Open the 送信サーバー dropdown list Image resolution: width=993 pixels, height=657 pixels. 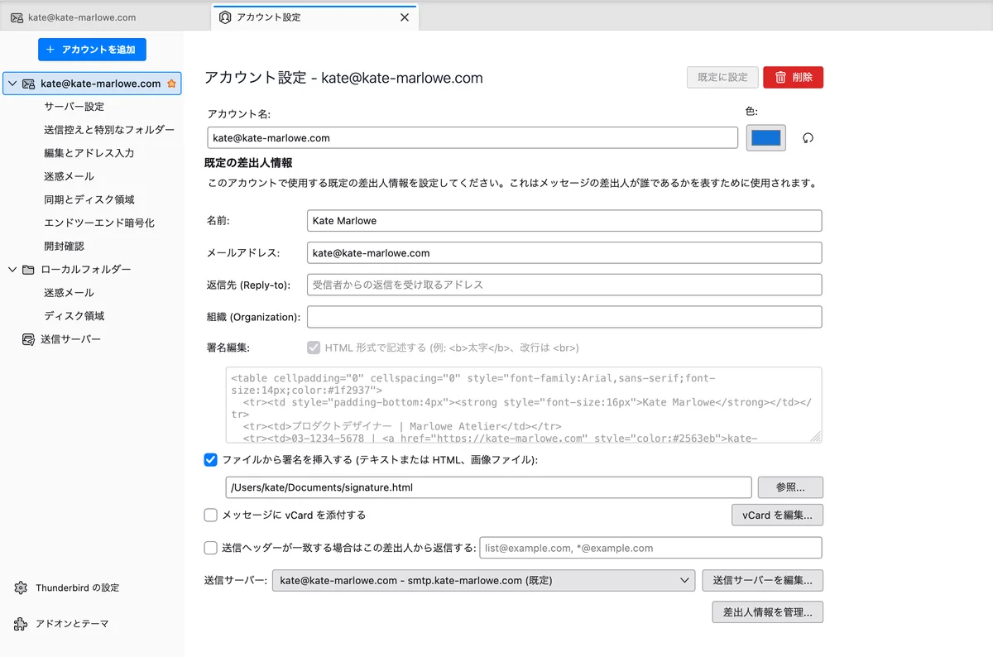[x=483, y=581]
